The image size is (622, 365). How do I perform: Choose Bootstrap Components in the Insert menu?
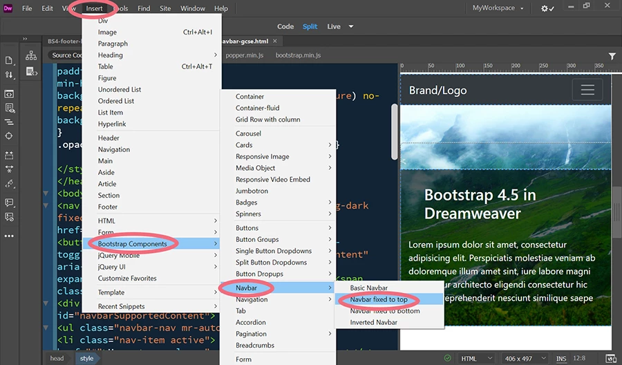click(x=151, y=243)
